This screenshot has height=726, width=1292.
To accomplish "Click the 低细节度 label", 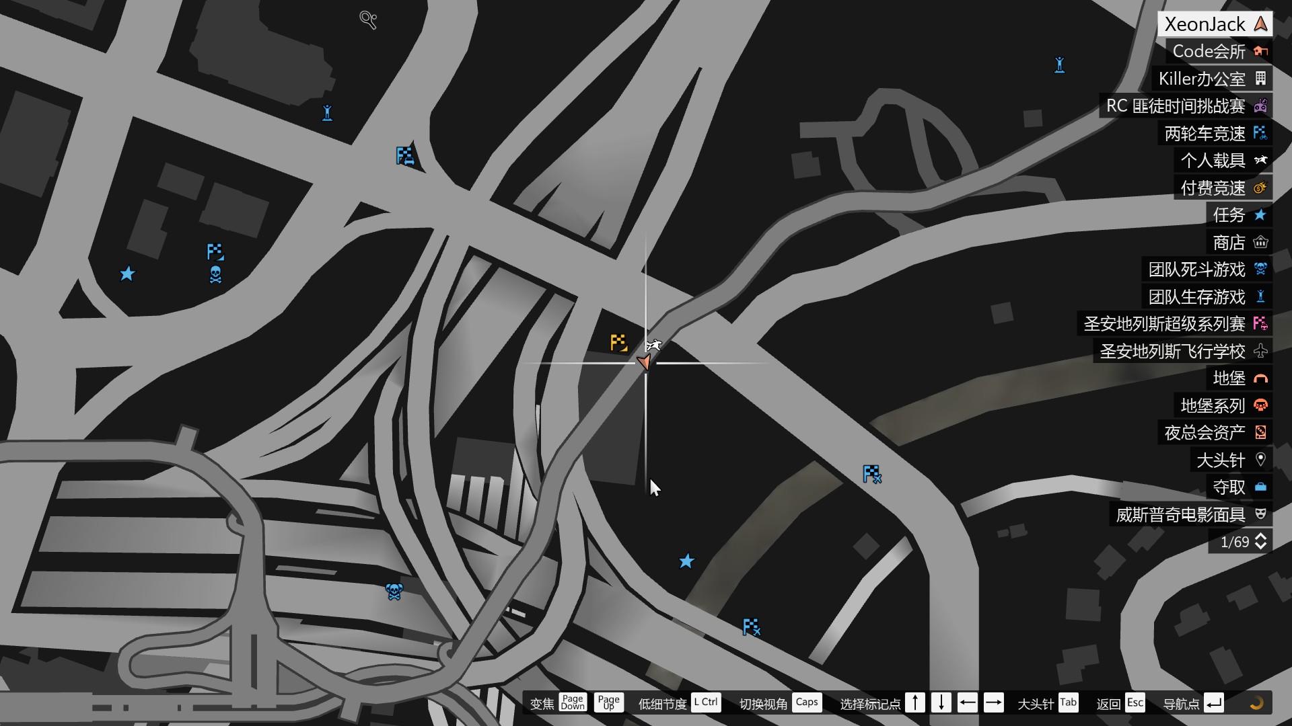I will coord(662,704).
